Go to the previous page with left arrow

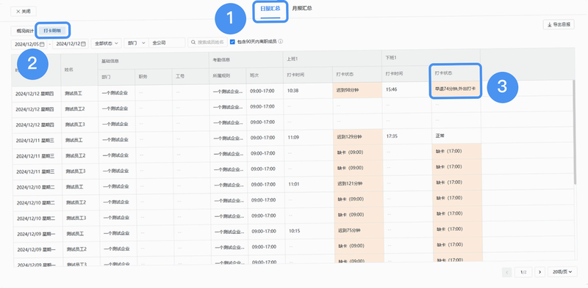506,272
